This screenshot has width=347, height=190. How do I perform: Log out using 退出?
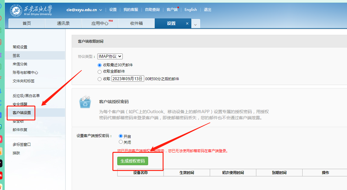click(207, 10)
